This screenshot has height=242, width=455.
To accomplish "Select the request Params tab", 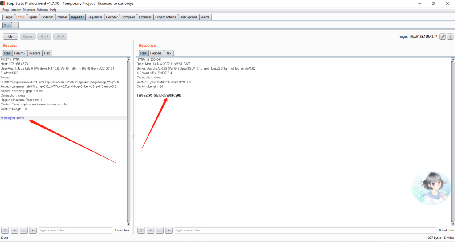I will [20, 53].
